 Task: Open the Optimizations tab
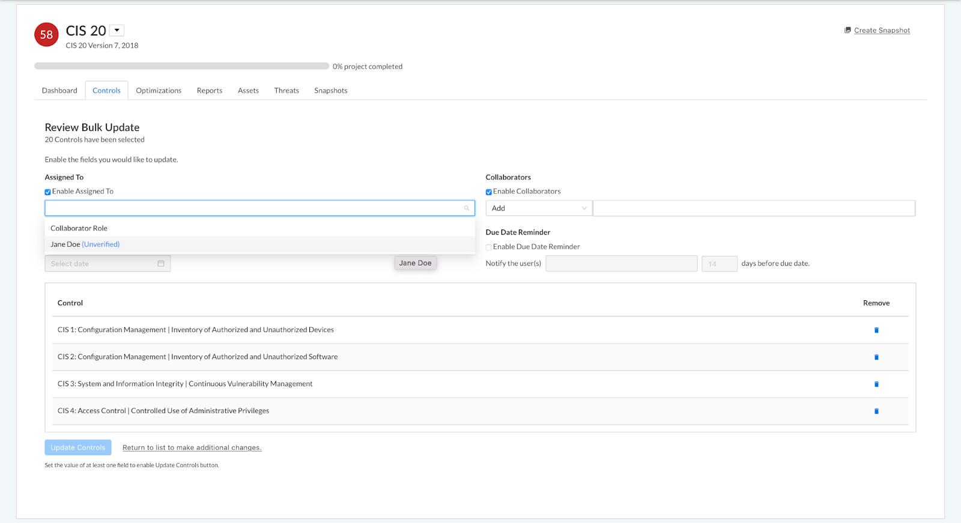[159, 91]
